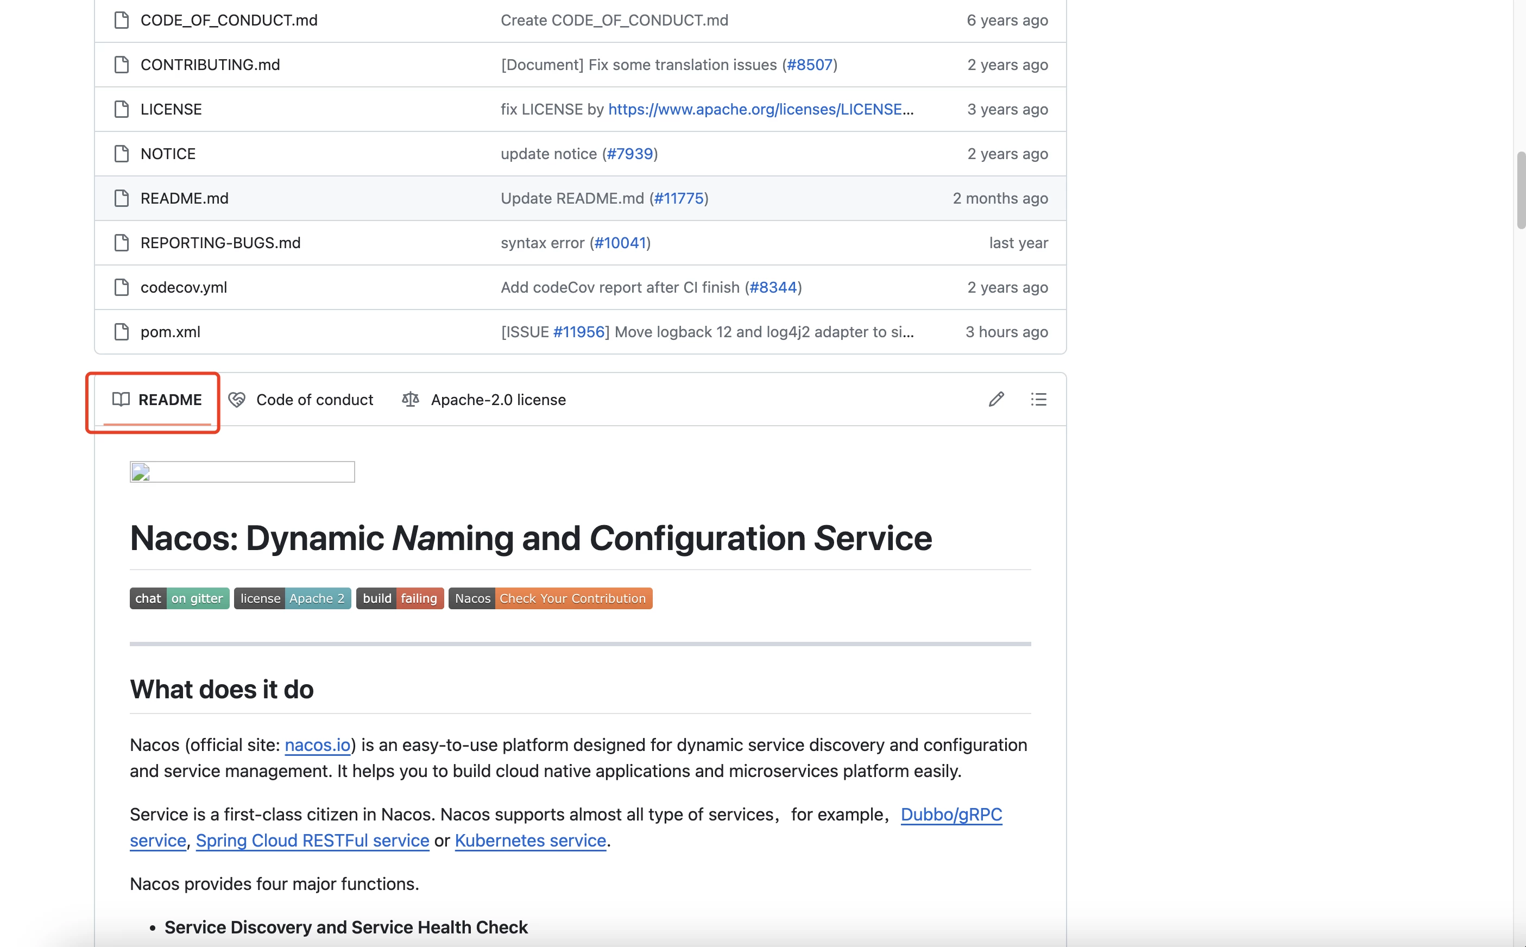Click the README book icon
Image resolution: width=1526 pixels, height=947 pixels.
[121, 399]
